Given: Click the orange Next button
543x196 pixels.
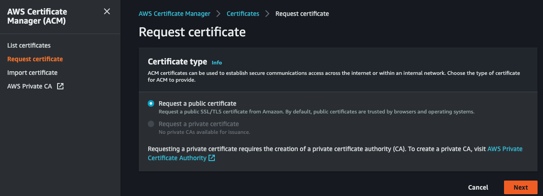Looking at the screenshot, I should [x=520, y=187].
